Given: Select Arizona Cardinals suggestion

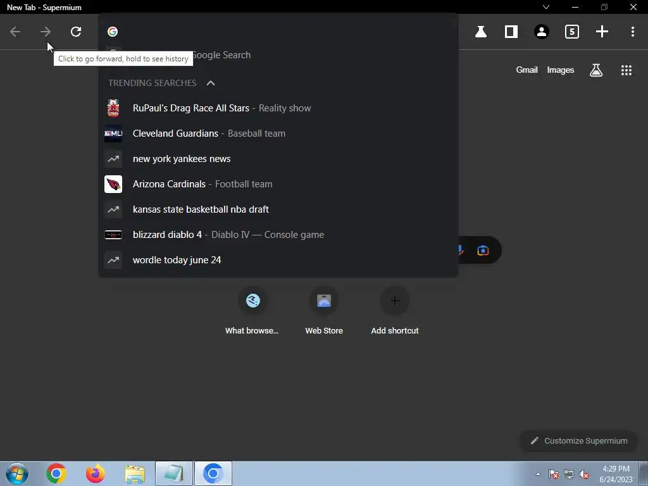Looking at the screenshot, I should click(278, 184).
